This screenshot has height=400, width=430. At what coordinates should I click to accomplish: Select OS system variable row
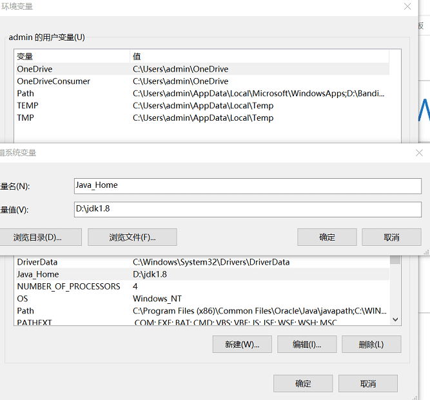point(203,299)
